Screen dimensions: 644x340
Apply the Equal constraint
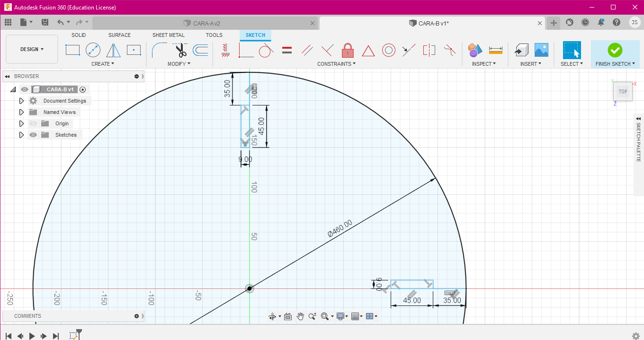point(286,50)
